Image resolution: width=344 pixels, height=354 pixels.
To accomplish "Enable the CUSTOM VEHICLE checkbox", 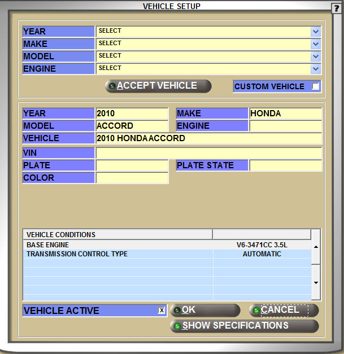I will coord(315,86).
